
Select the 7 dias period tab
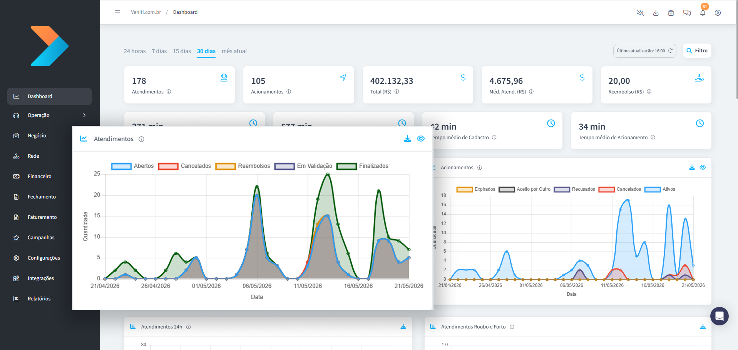(x=159, y=51)
